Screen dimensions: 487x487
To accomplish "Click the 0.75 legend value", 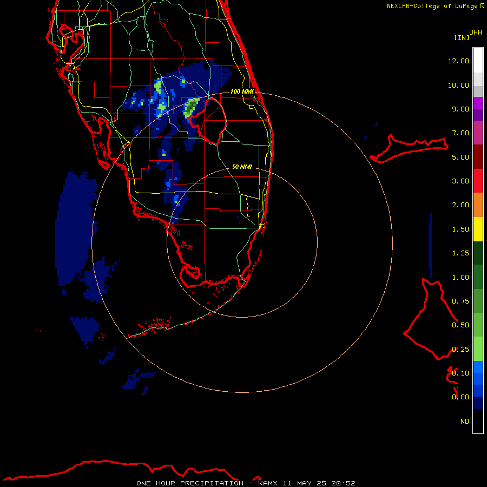I will (460, 301).
